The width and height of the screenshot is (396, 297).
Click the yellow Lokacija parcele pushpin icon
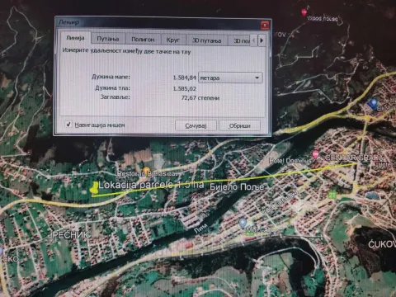[94, 188]
